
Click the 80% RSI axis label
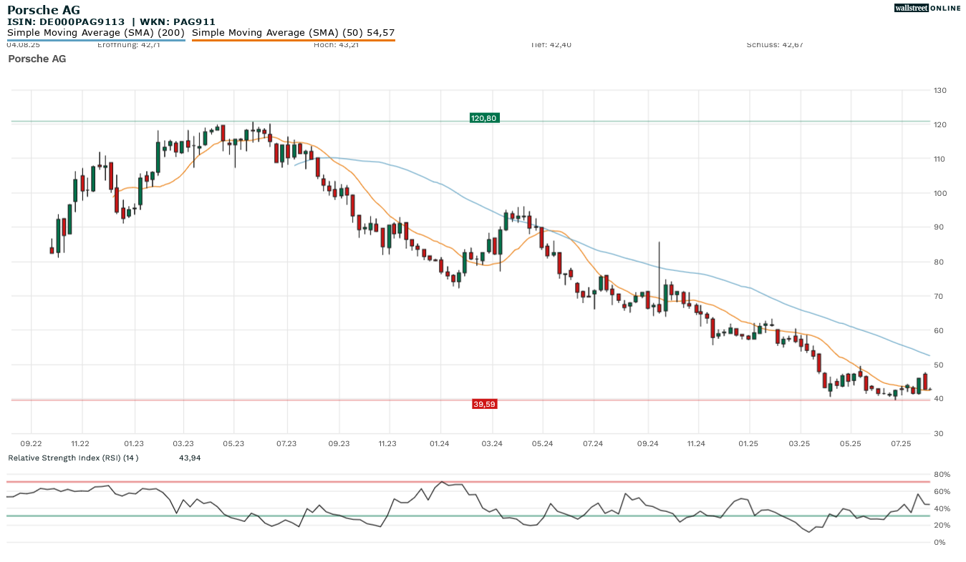click(942, 475)
